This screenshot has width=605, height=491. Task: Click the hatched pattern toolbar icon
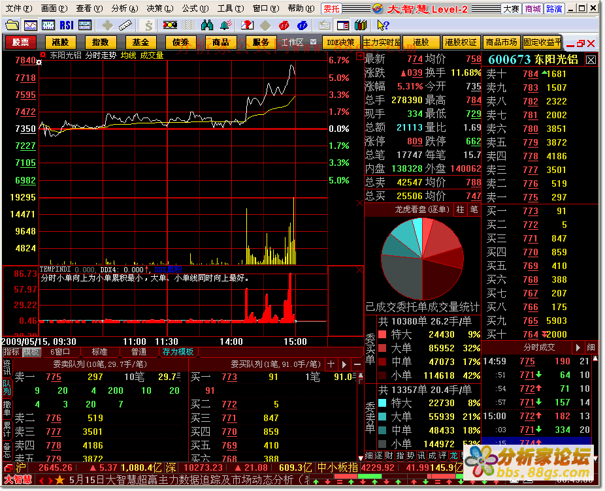pos(189,25)
